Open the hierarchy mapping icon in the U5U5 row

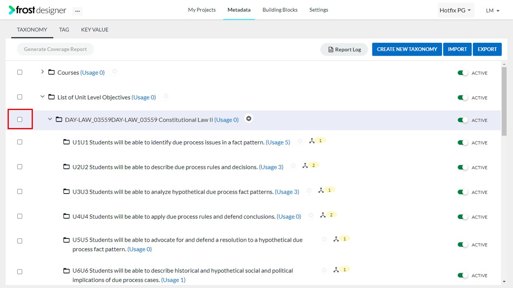[336, 239]
